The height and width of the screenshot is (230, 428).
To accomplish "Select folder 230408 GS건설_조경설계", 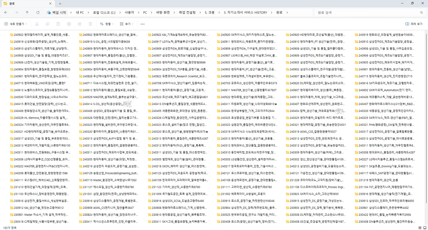I will (x=315, y=222).
